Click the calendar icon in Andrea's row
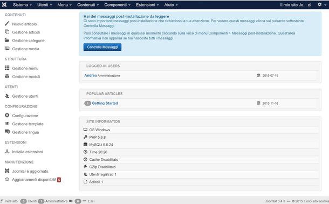 click(258, 75)
